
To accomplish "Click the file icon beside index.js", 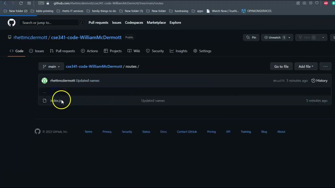I will (x=44, y=101).
